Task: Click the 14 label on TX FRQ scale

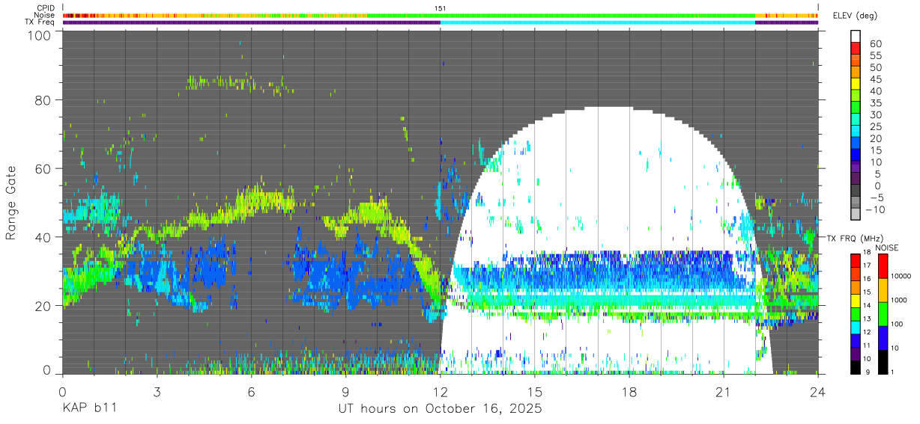Action: (868, 304)
